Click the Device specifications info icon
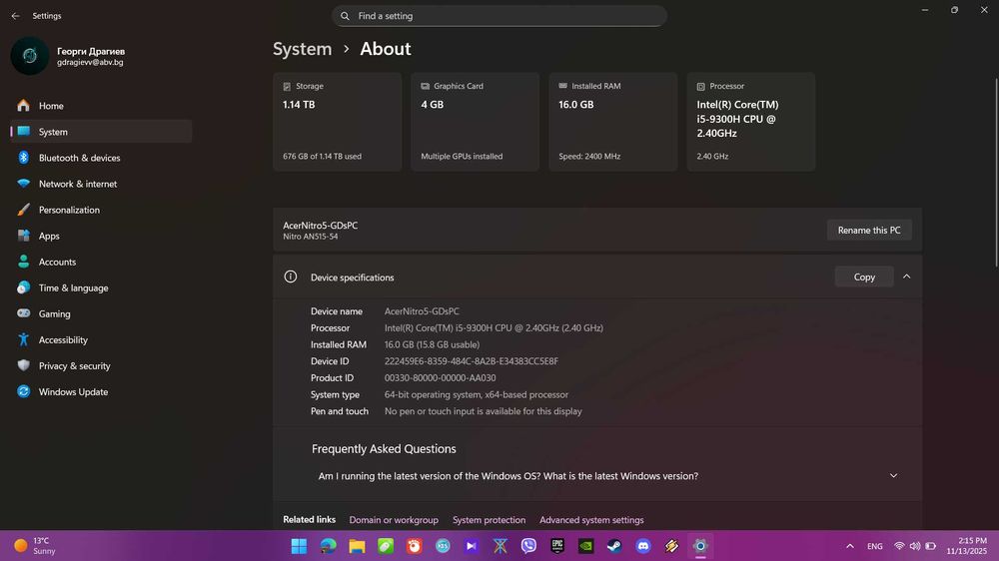Viewport: 999px width, 561px height. (x=291, y=277)
